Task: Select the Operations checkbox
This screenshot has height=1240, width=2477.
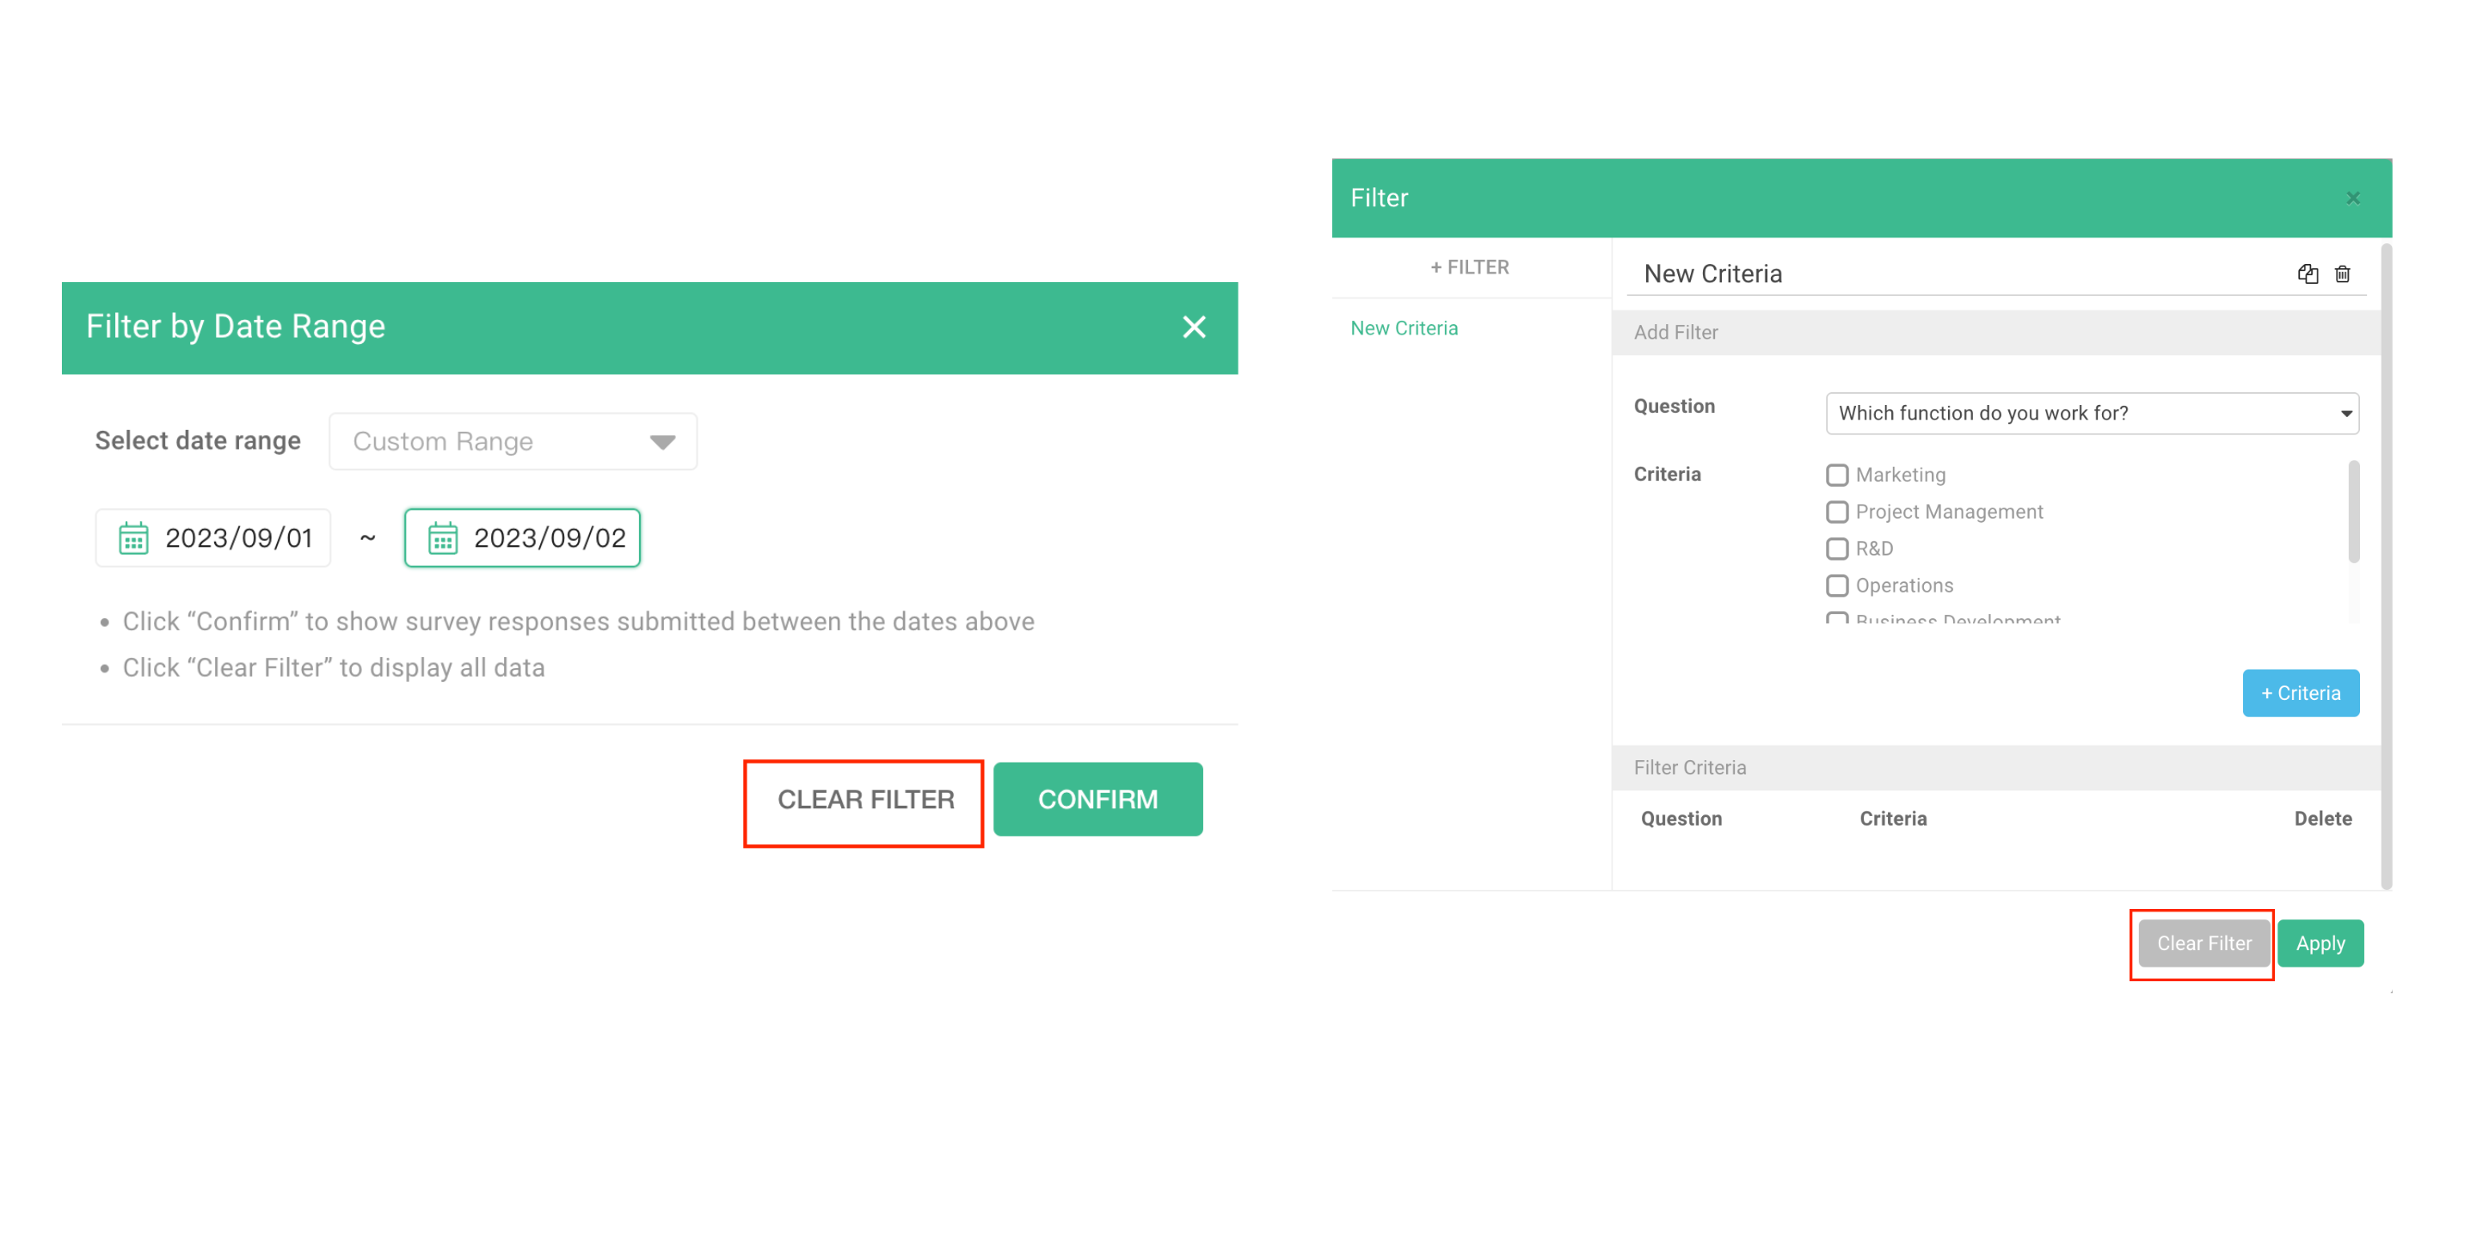Action: click(x=1836, y=586)
